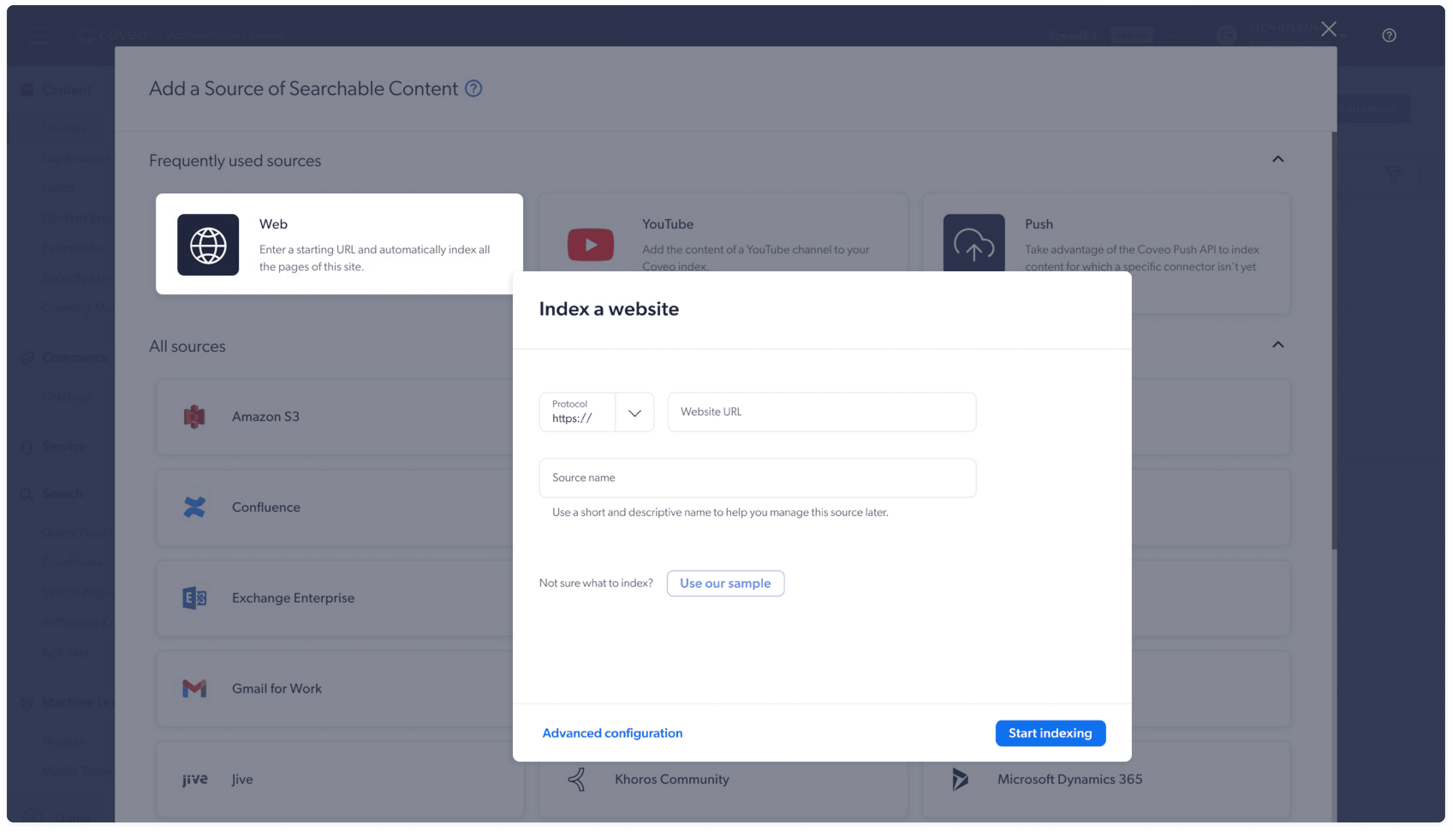Open Catalogs in sidebar

pos(66,397)
